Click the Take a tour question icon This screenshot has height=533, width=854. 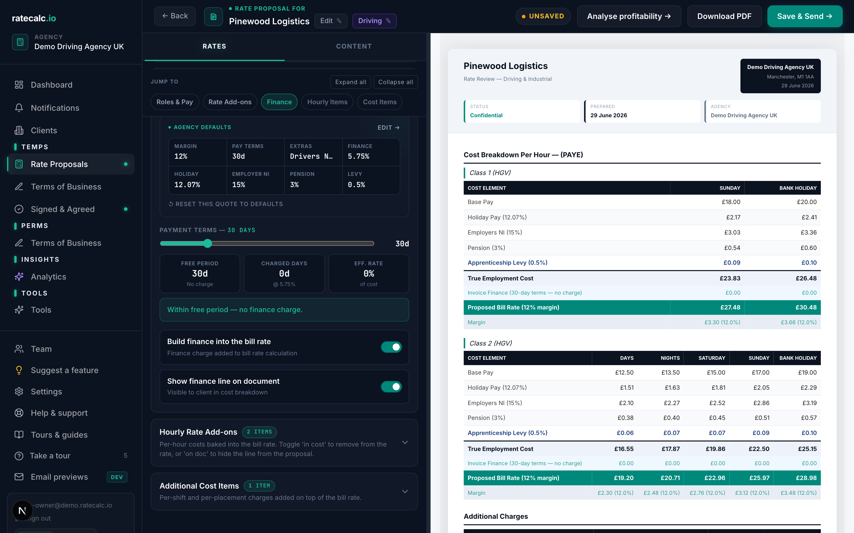pyautogui.click(x=19, y=456)
